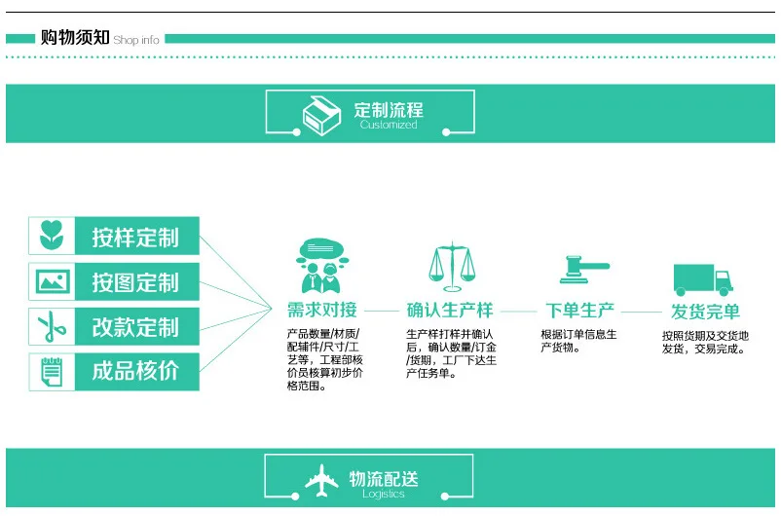Viewport: 781px width, 516px height.
Task: Click the Logistics subtitle under 物流配送
Action: (384, 494)
